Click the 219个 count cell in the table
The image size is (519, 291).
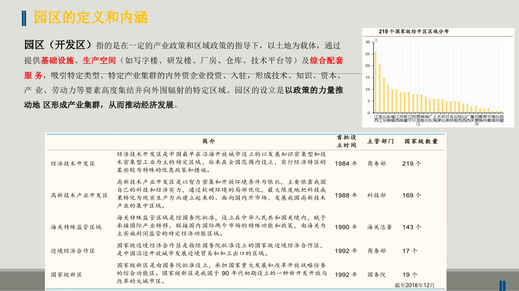coord(412,163)
